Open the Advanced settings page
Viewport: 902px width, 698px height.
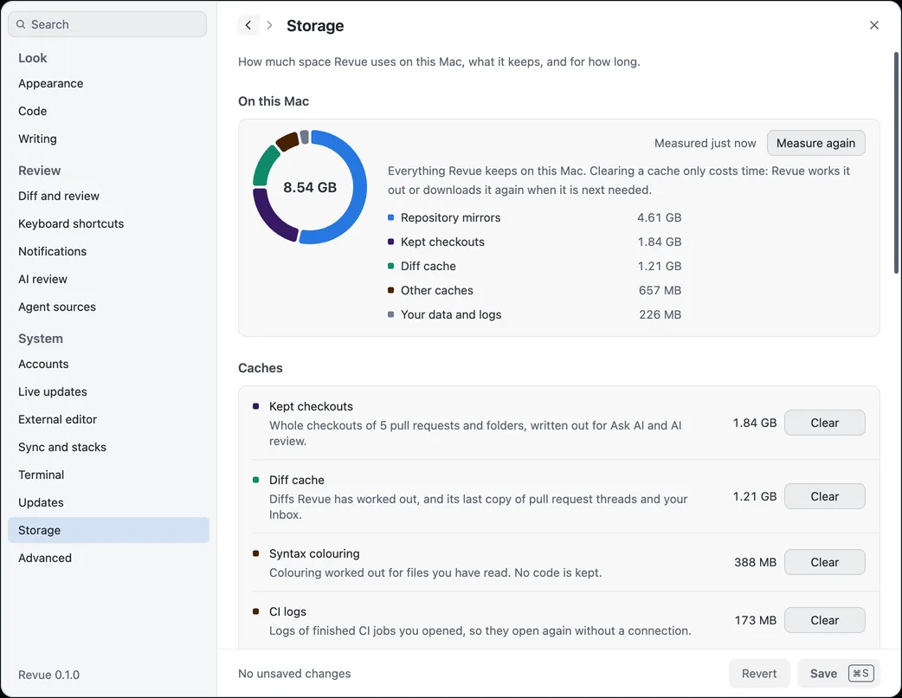[x=109, y=558]
